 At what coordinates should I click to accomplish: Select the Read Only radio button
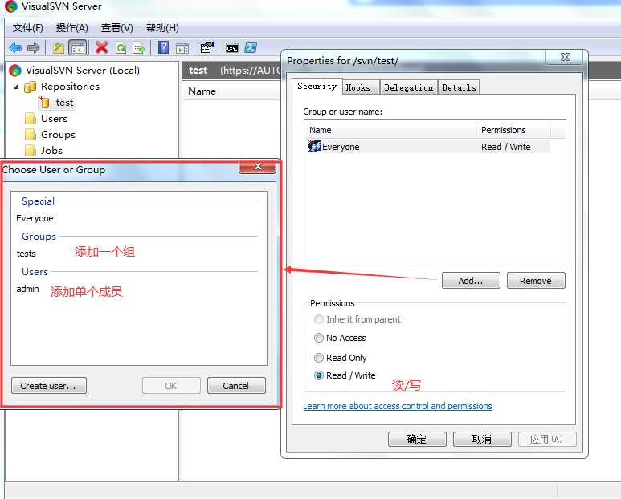pos(318,358)
